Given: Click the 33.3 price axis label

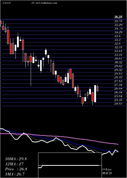Looking at the screenshot, I should [x=117, y=40].
